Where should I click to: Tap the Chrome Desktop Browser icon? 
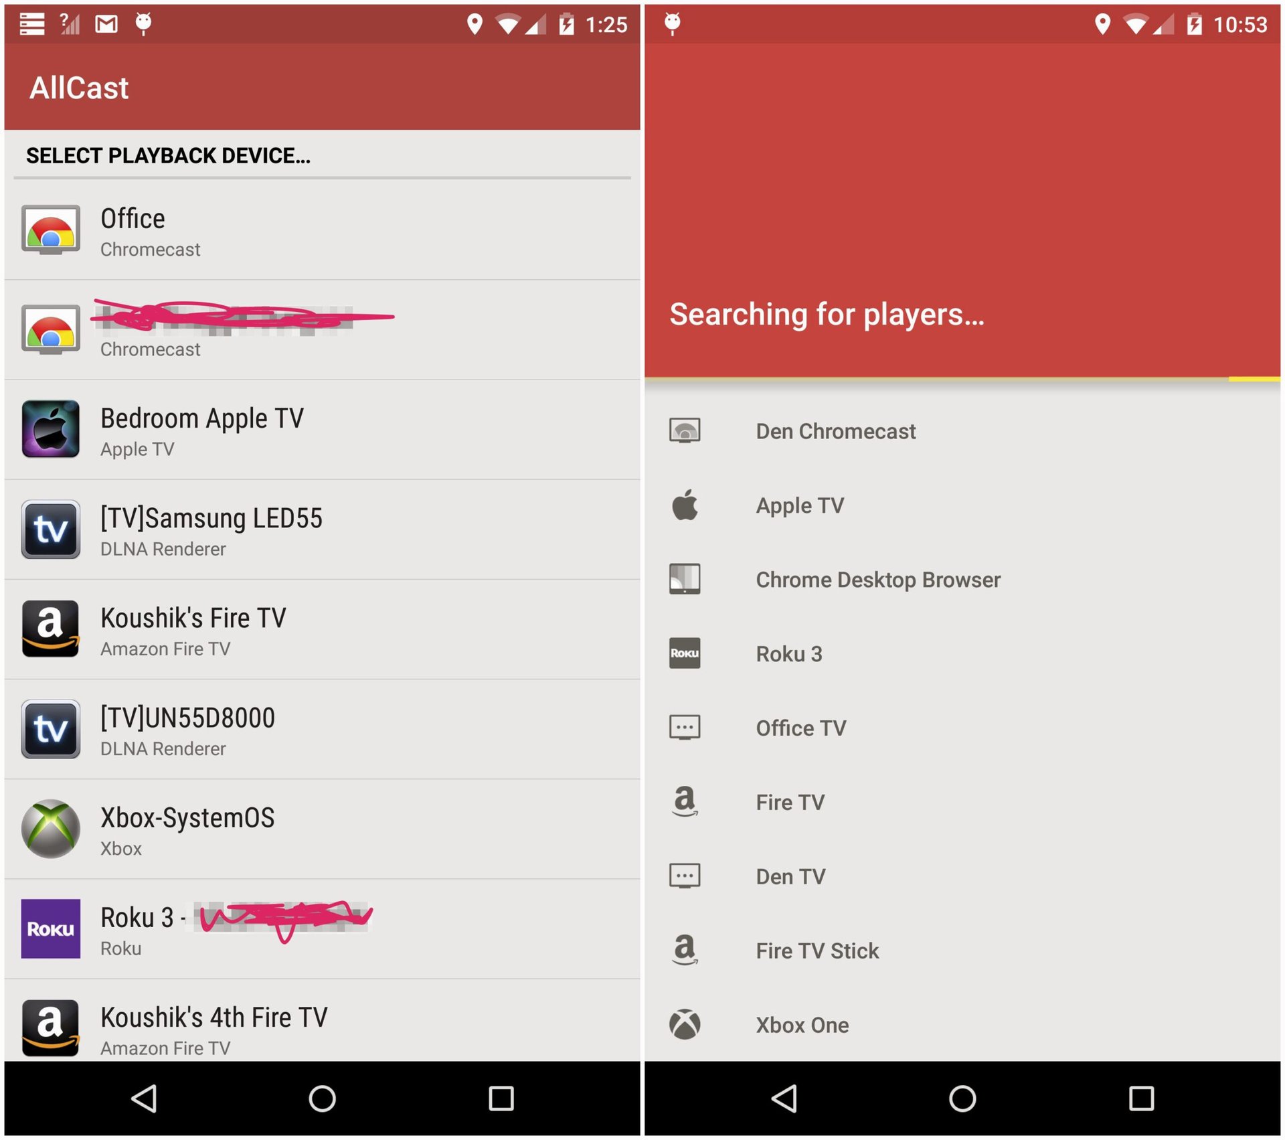(685, 579)
